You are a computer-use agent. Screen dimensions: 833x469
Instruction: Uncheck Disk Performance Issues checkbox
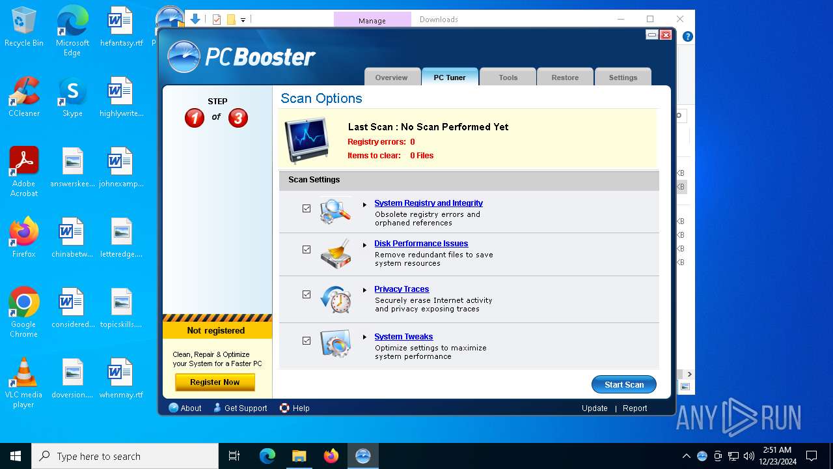click(x=307, y=249)
